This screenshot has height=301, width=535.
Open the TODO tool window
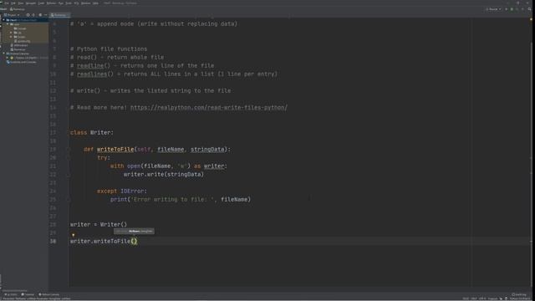(x=11, y=294)
